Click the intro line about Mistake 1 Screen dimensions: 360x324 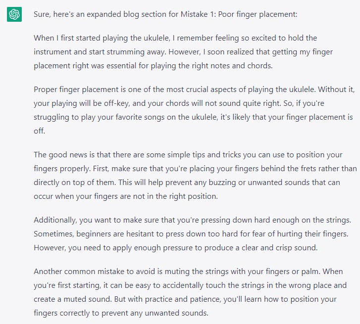coord(165,14)
